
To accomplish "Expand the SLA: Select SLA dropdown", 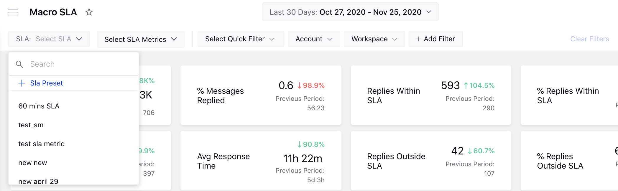I will [x=49, y=39].
